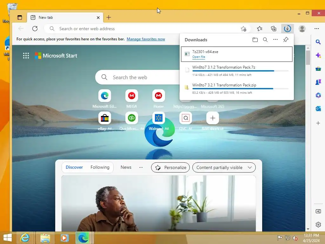Viewport: 325px width, 244px height.
Task: Open the Favorites list icon
Action: [260, 29]
